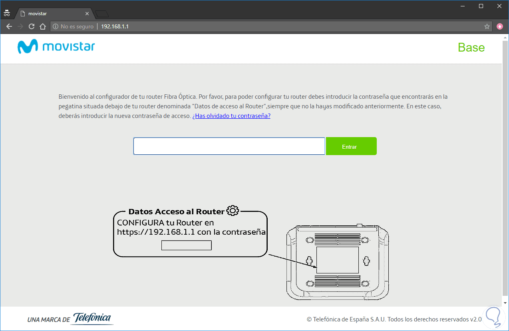The image size is (509, 331).
Task: Click the gear icon beside Datos Acceso al Router
Action: [233, 211]
